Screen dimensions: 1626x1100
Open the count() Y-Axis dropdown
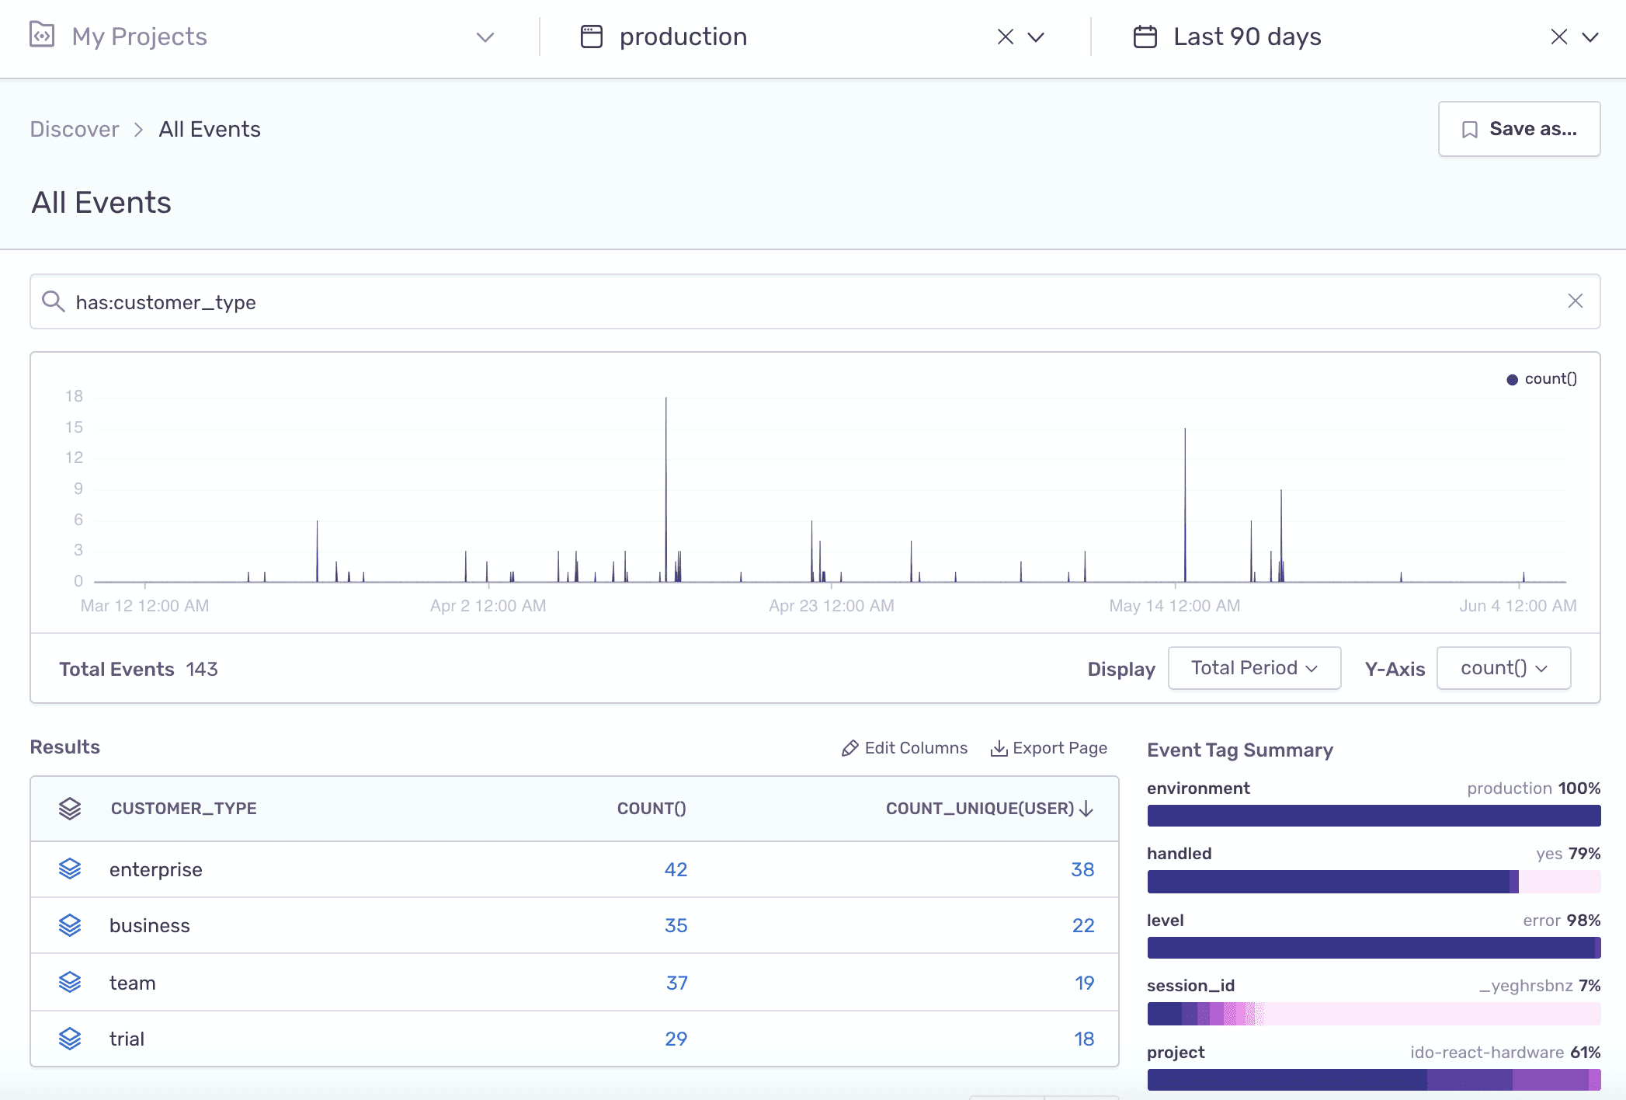[x=1503, y=667]
